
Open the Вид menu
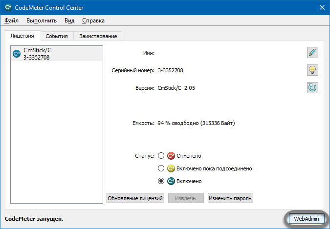tap(69, 21)
